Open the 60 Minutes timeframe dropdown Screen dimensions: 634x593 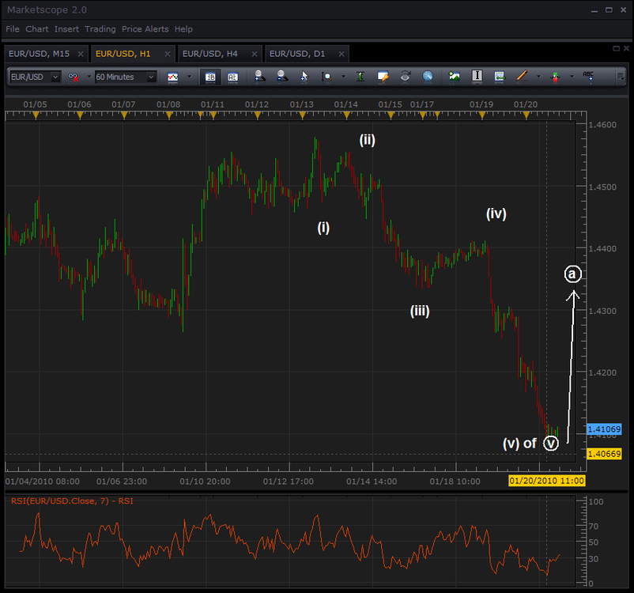point(126,77)
